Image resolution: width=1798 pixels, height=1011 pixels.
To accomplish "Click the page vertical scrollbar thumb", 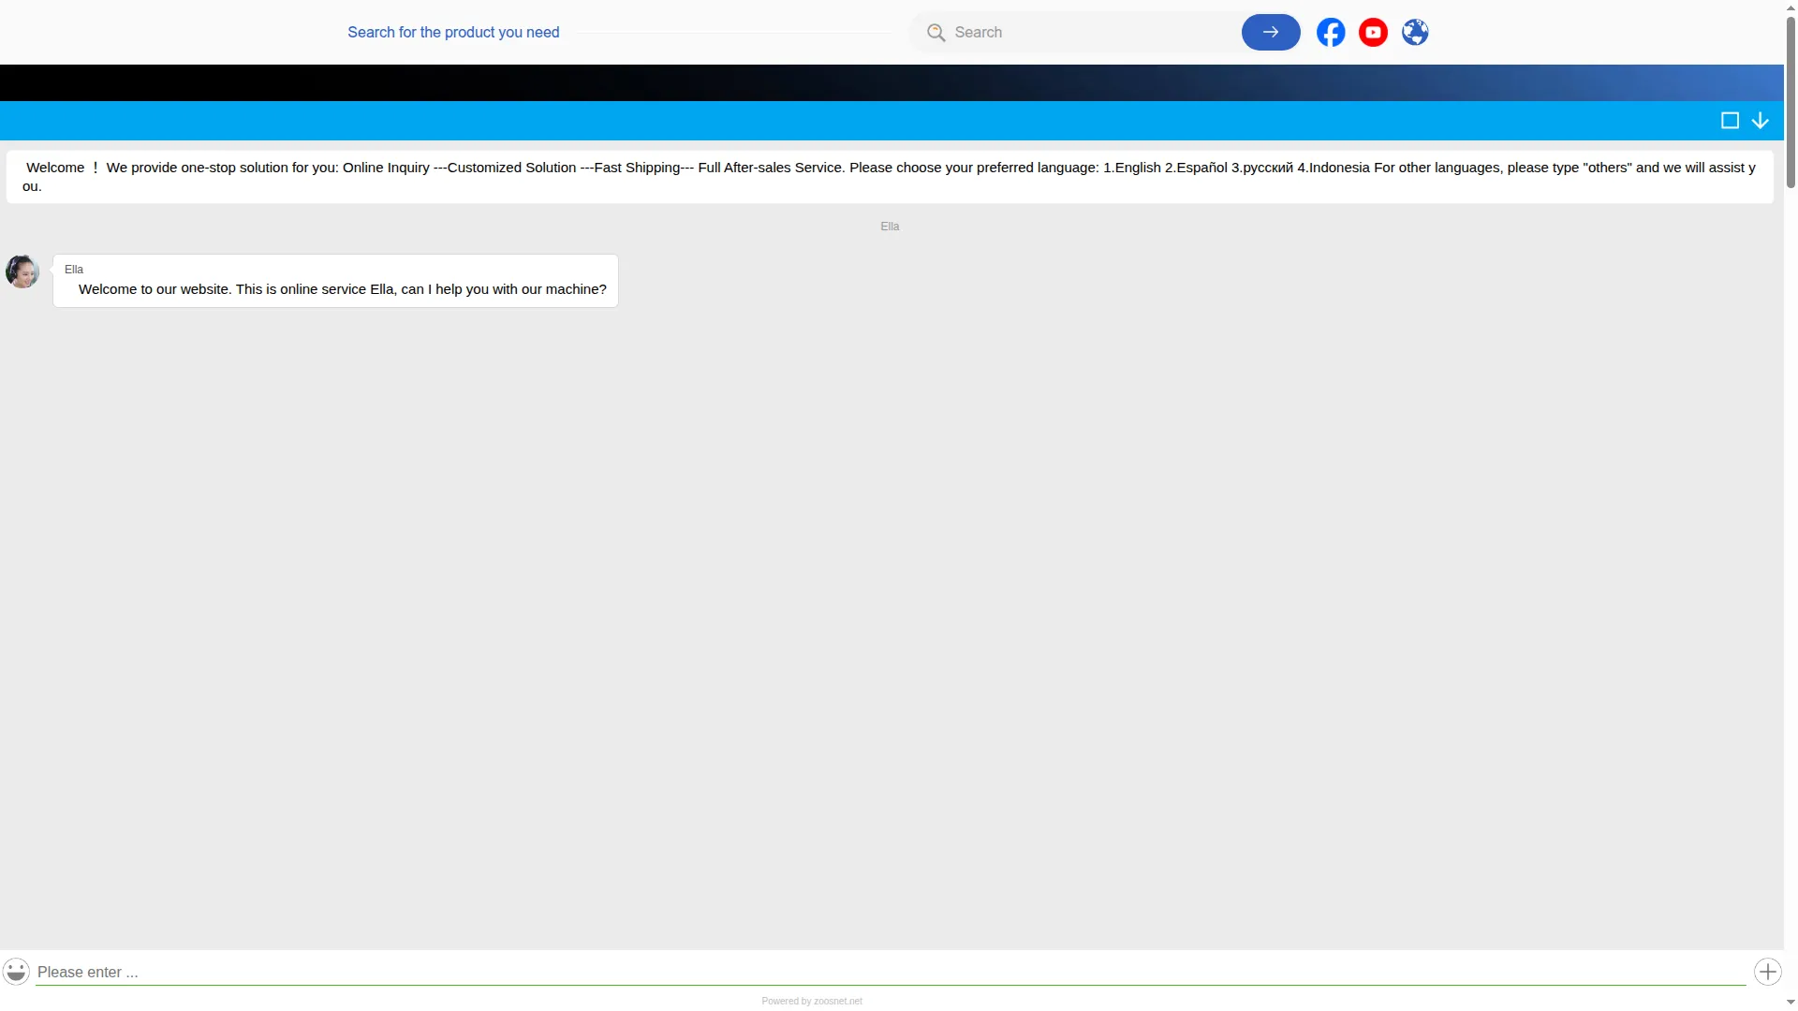I will click(x=1791, y=101).
